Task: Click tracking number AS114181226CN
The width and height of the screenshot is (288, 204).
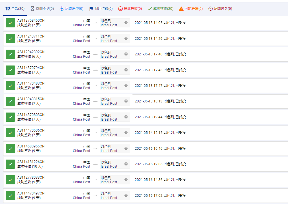Action: click(x=31, y=162)
